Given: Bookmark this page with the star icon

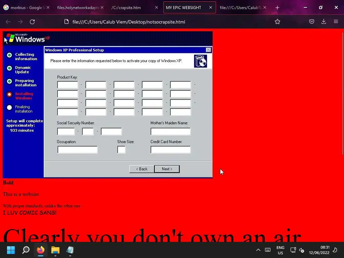Looking at the screenshot, I should coord(277,21).
